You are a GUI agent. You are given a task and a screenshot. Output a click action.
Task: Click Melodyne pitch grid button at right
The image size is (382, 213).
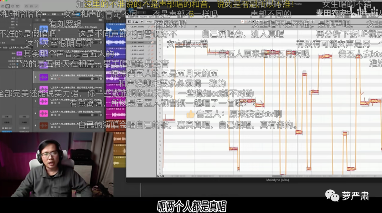tap(313, 22)
